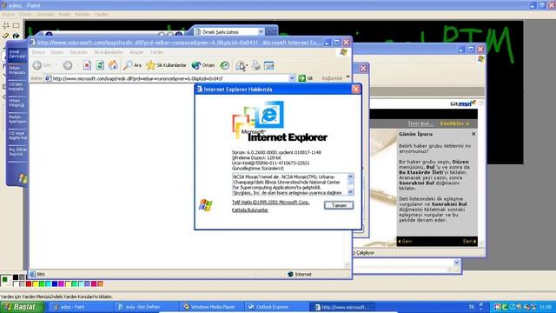
Task: Open the Kimlikler dropdown in Outlook Express
Action: [x=454, y=123]
